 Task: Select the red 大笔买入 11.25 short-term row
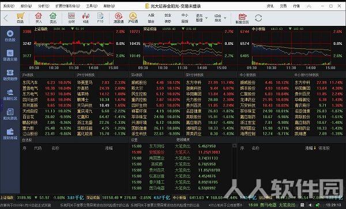(181, 152)
